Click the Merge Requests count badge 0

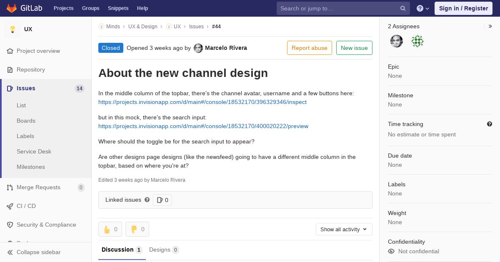coord(81,188)
